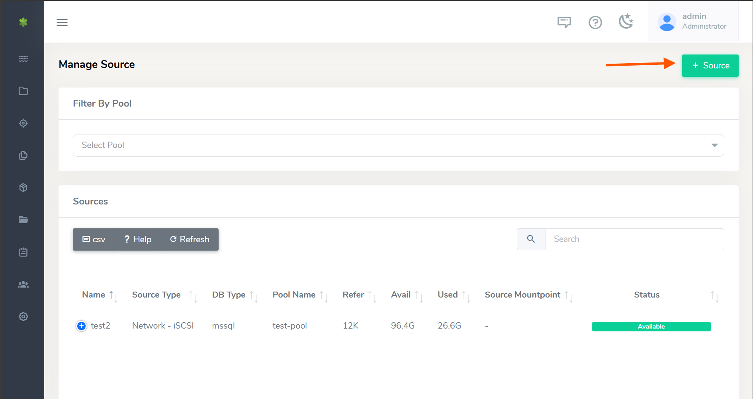Click the Refresh button
753x399 pixels.
click(190, 239)
